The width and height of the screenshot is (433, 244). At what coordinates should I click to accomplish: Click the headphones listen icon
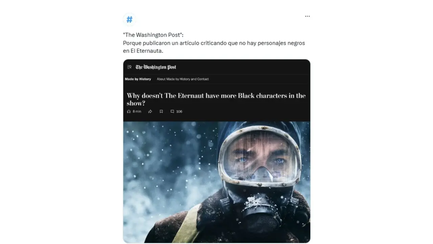129,111
